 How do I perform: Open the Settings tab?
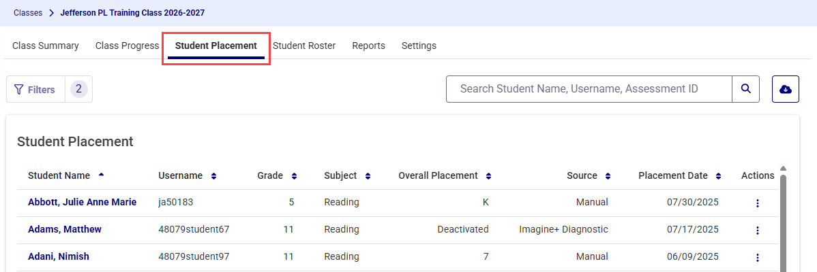[x=419, y=46]
